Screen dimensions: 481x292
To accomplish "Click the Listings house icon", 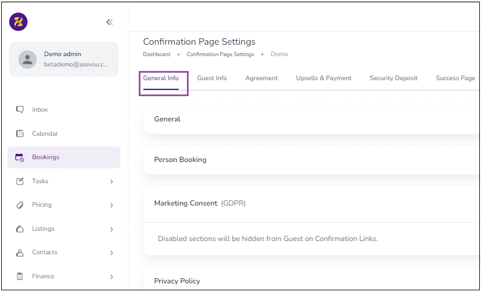I will 19,229.
